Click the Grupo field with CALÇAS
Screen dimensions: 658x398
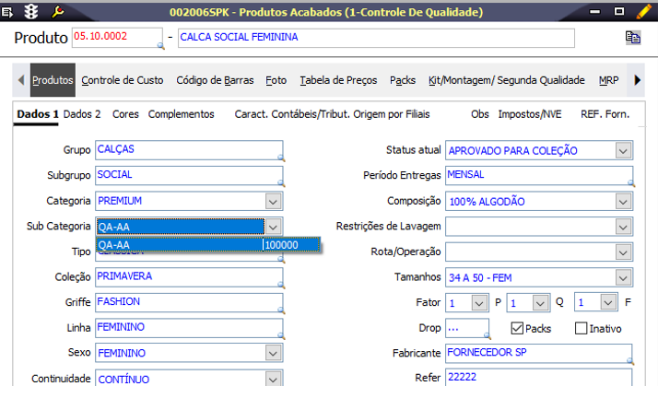click(x=189, y=150)
